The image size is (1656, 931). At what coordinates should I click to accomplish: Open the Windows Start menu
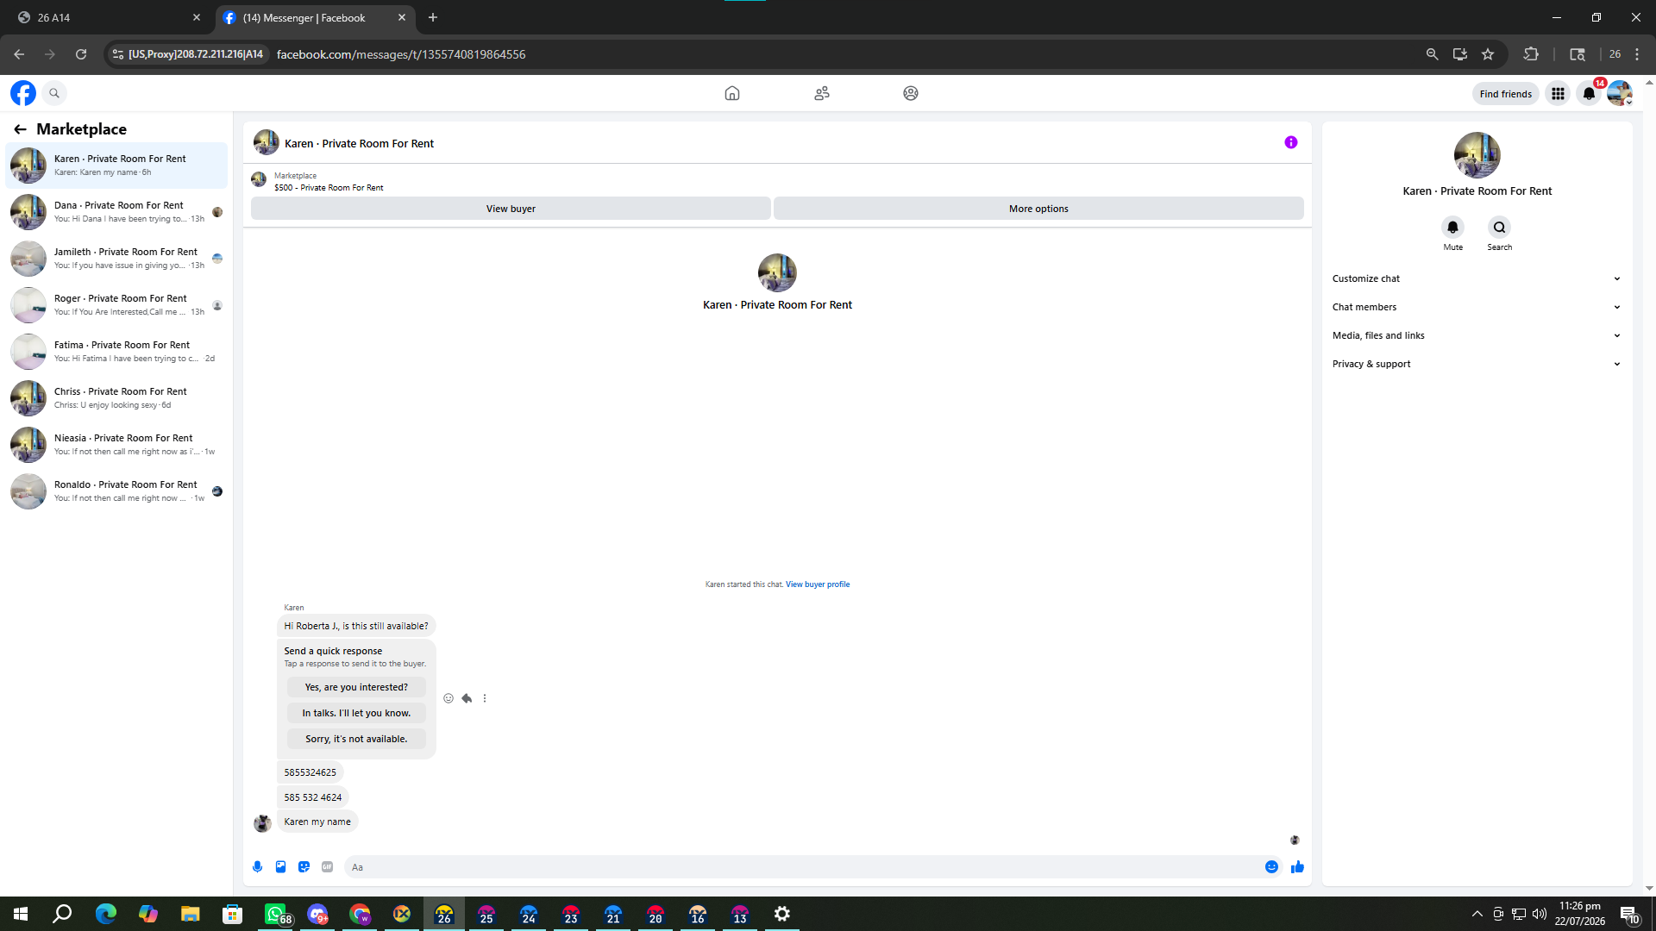[21, 914]
